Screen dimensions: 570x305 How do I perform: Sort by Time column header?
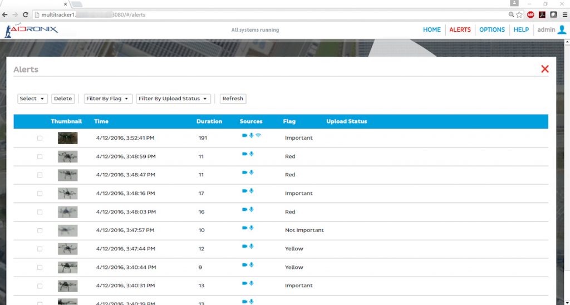click(x=101, y=121)
